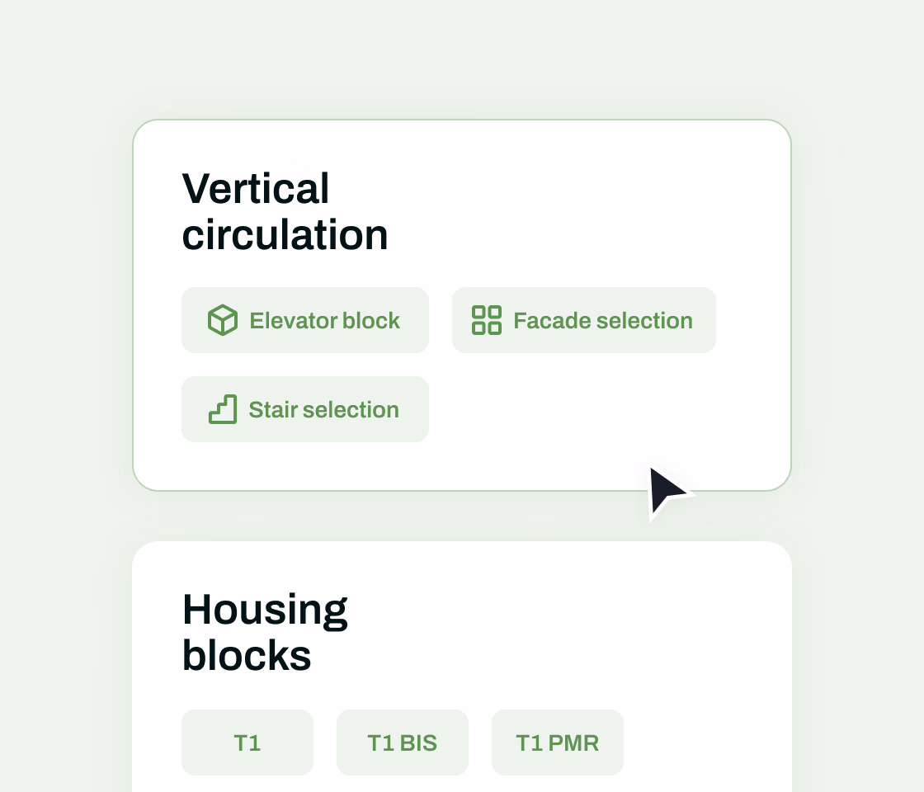Viewport: 924px width, 792px height.
Task: Select the T1 housing block chip
Action: (x=247, y=742)
